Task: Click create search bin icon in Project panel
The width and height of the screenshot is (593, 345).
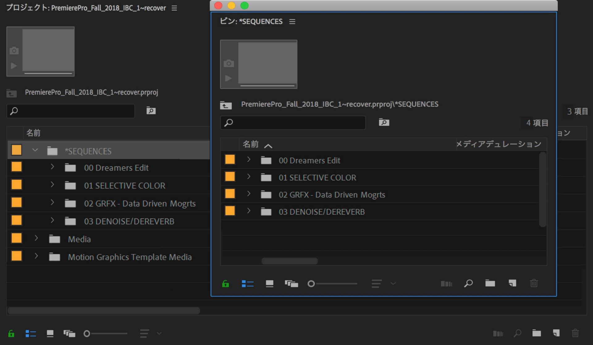Action: click(151, 111)
